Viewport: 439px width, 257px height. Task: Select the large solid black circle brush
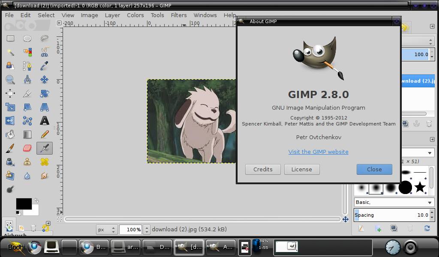point(405,187)
